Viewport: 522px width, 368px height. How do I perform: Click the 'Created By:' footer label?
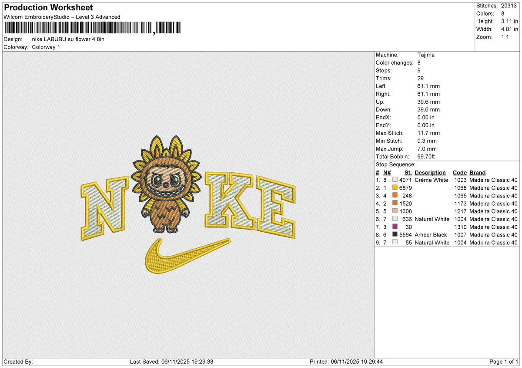(18, 361)
